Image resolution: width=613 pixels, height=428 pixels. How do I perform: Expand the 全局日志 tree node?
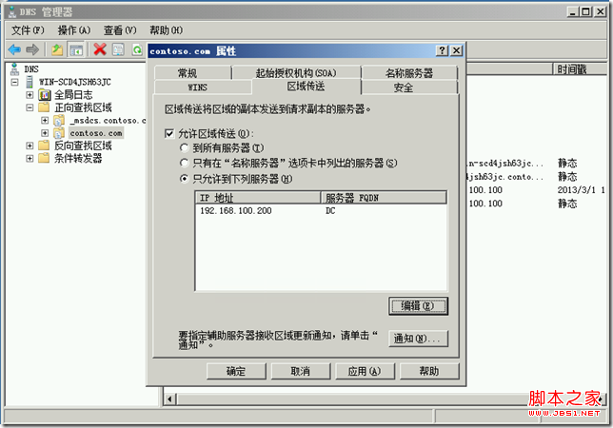[30, 94]
